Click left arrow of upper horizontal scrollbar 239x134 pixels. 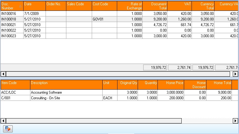point(3,74)
